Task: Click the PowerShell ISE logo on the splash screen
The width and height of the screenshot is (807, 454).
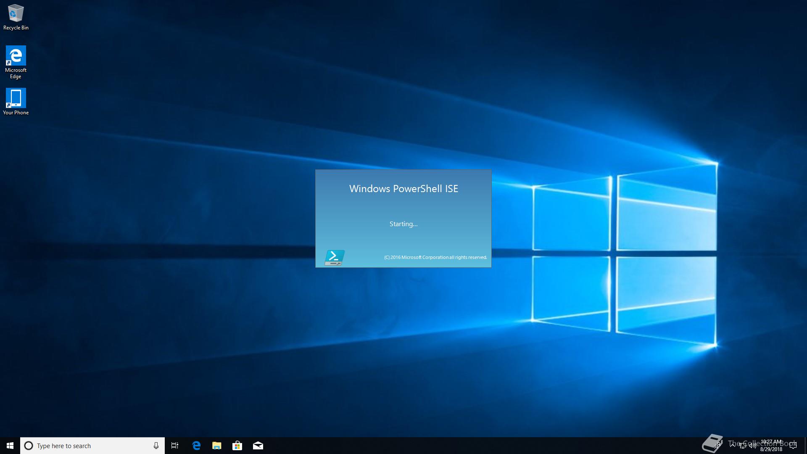Action: tap(334, 257)
